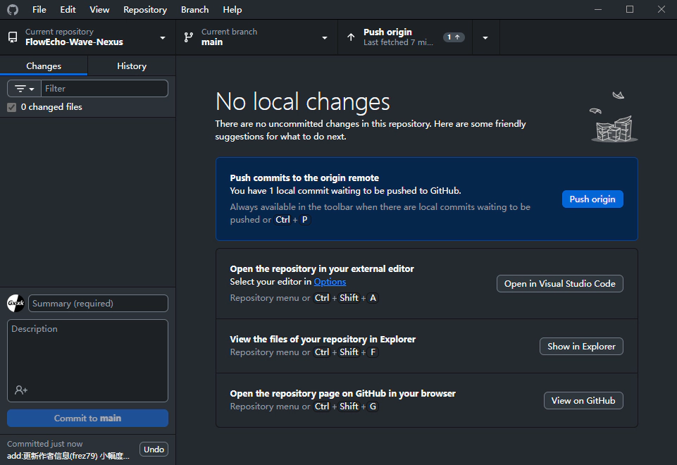Click the add co-authors icon in Description
Image resolution: width=677 pixels, height=465 pixels.
(x=21, y=390)
